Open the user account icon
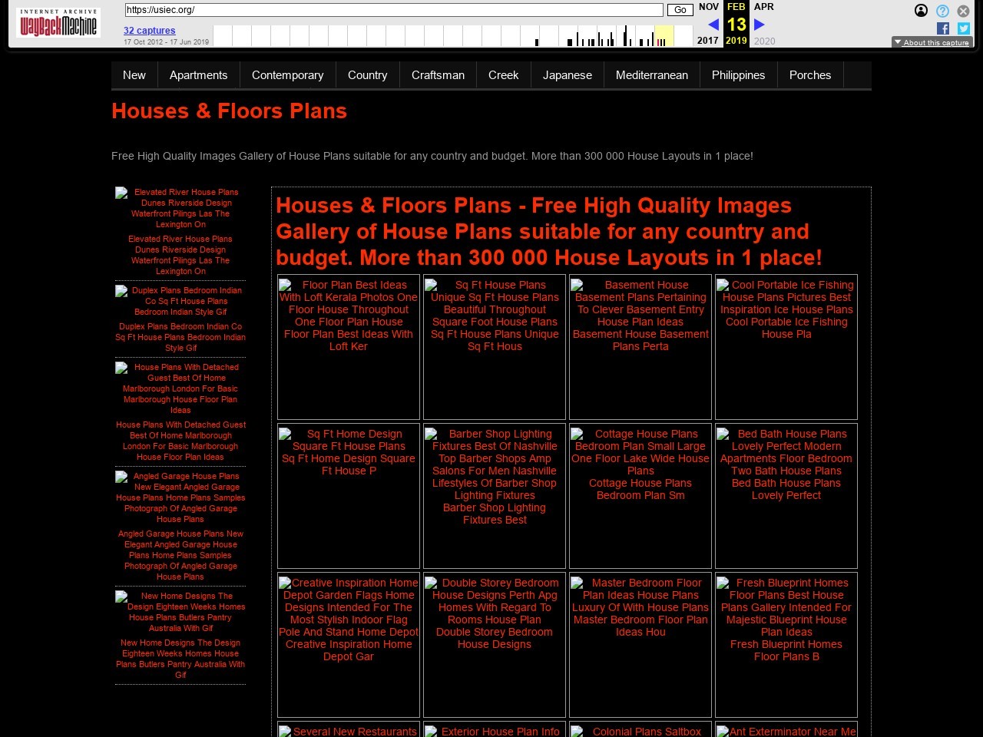 click(921, 11)
